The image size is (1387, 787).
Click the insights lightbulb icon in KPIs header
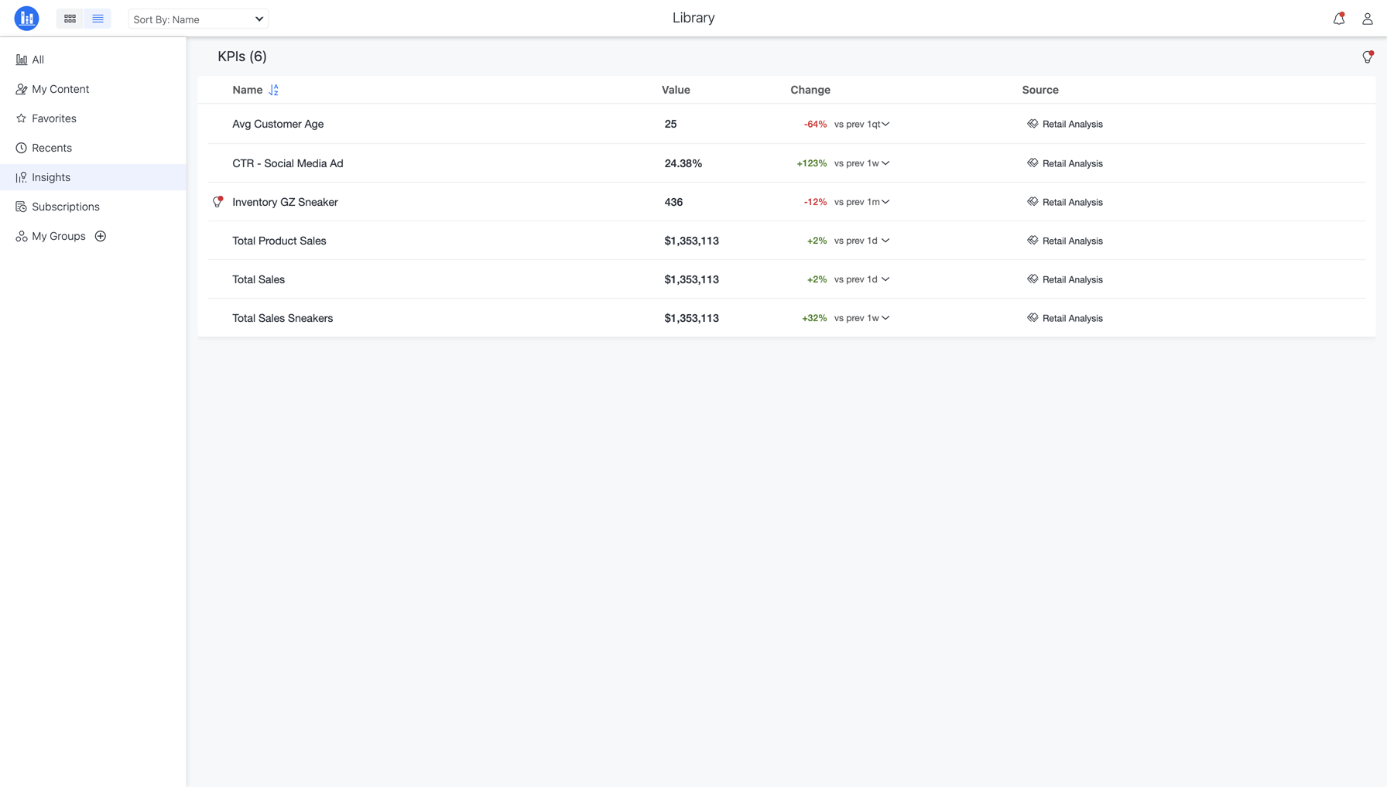pos(1367,57)
